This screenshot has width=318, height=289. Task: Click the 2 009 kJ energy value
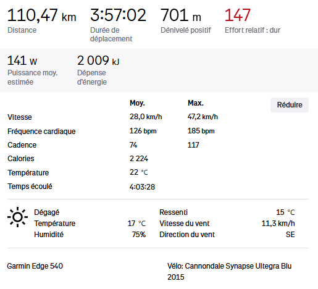pyautogui.click(x=98, y=61)
